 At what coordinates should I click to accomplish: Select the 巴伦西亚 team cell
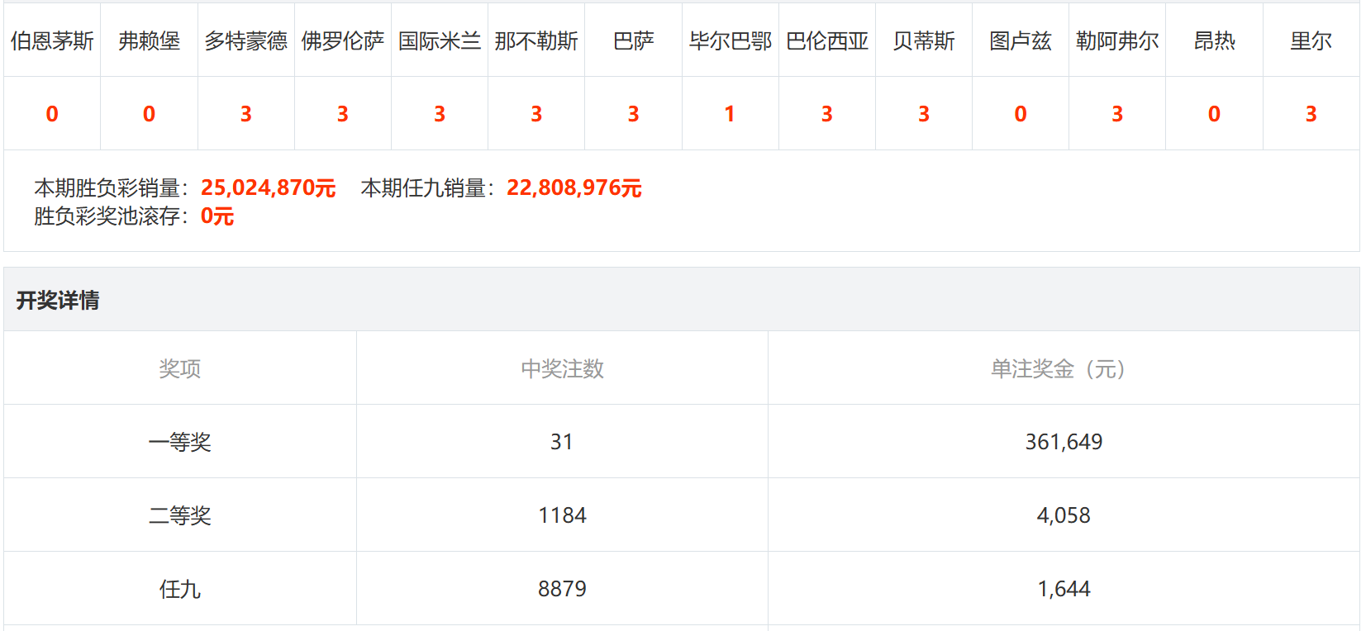(x=827, y=40)
